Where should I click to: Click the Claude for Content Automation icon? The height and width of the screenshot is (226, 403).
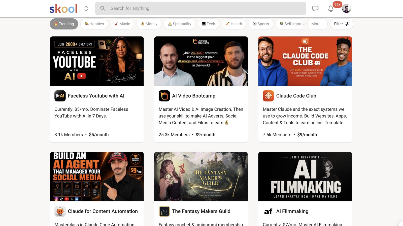[60, 211]
